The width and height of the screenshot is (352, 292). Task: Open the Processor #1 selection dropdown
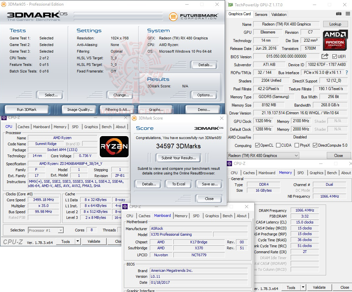(x=46, y=230)
